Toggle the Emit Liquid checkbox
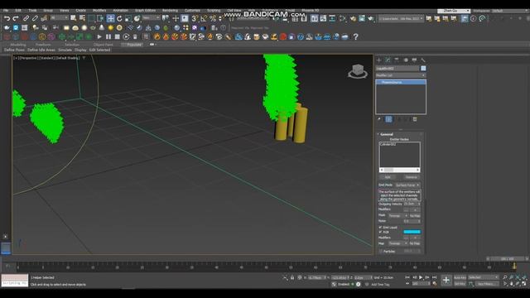The image size is (530, 298). point(380,228)
